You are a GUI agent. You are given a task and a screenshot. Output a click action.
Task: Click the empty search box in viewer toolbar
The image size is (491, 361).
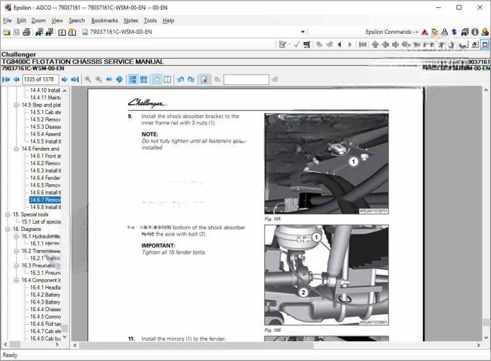pyautogui.click(x=246, y=79)
